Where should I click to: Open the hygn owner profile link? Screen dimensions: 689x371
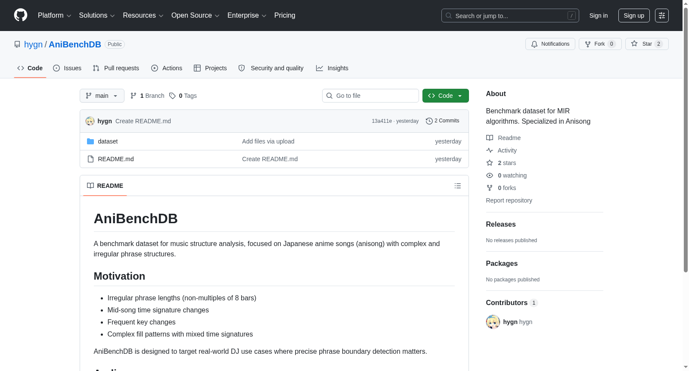click(34, 44)
